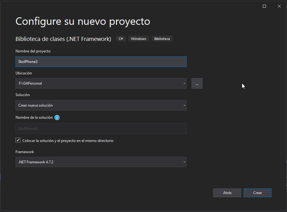Click the Biblioteca de clases (.NET Framework) title
This screenshot has height=212, width=287.
64,38
